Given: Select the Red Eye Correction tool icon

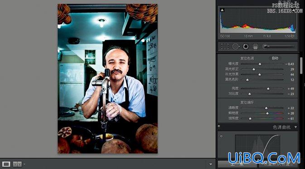Looking at the screenshot, I should point(246,47).
